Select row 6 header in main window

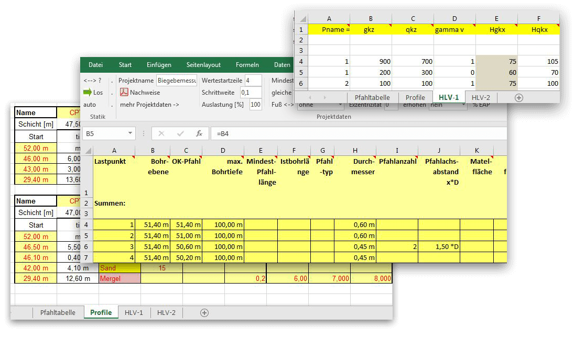[x=86, y=246]
